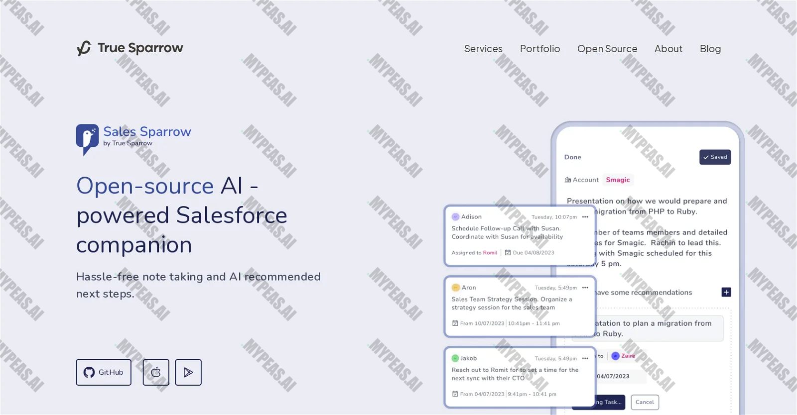The width and height of the screenshot is (797, 415).
Task: Click the Zaire avatar icon
Action: (x=615, y=356)
